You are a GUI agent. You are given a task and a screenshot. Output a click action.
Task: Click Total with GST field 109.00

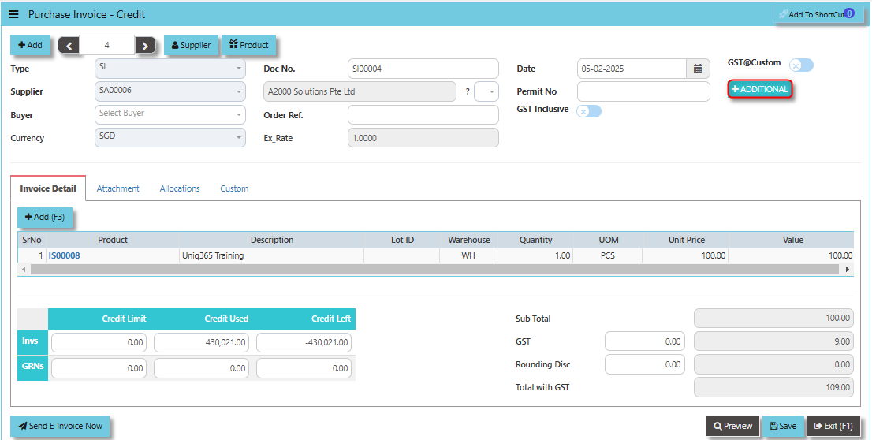click(x=773, y=387)
